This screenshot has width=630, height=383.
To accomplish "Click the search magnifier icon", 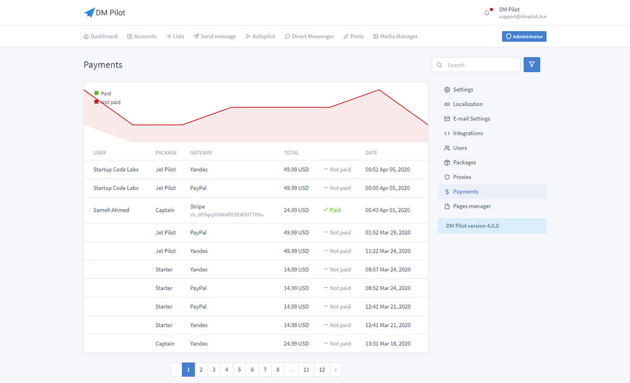I will (440, 65).
